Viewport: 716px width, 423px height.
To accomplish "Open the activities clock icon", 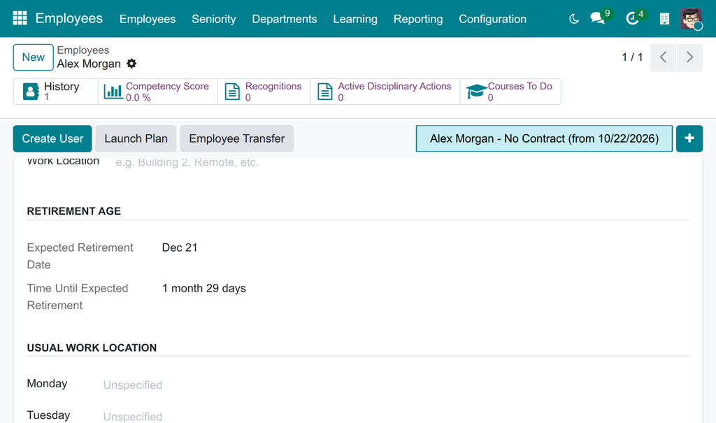I will point(632,18).
